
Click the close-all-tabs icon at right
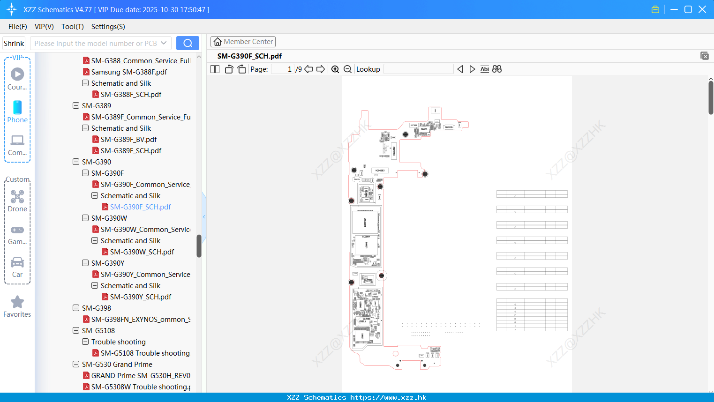click(704, 56)
